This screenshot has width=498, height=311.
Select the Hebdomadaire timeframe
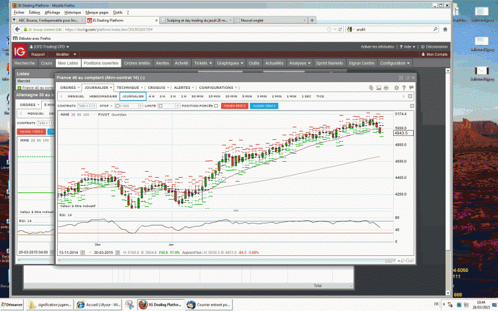[103, 96]
